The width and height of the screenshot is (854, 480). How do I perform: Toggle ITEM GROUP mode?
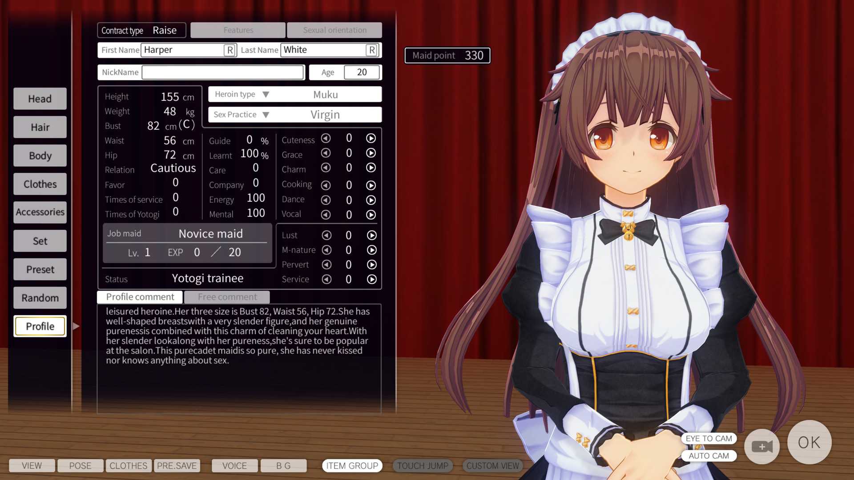pos(352,466)
